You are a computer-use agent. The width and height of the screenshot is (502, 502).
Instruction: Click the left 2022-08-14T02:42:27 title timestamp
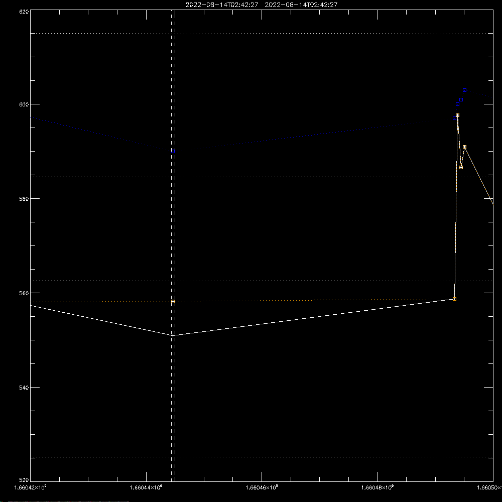coord(221,5)
